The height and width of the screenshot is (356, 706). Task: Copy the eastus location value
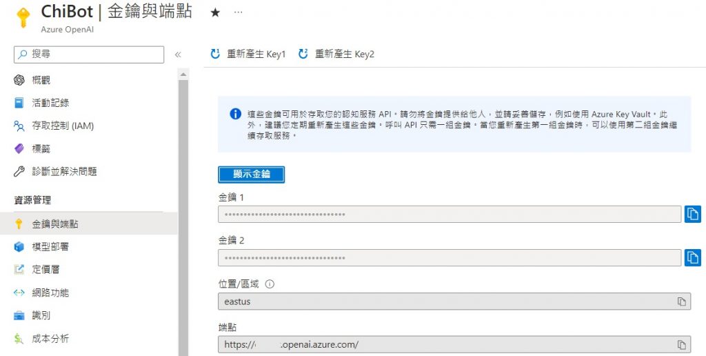coord(682,301)
